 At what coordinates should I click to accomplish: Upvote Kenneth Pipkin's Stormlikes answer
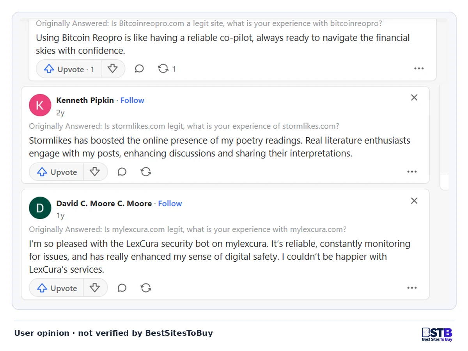click(x=57, y=172)
